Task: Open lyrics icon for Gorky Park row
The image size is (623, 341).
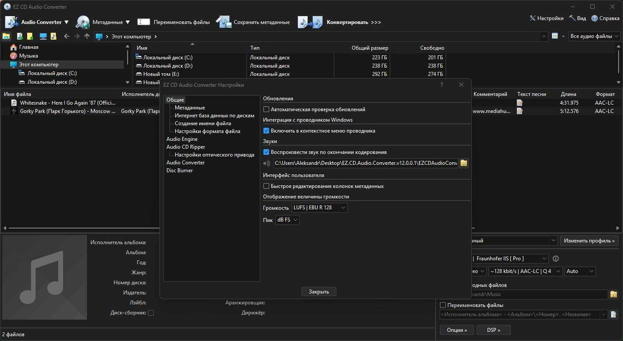Action: (520, 111)
